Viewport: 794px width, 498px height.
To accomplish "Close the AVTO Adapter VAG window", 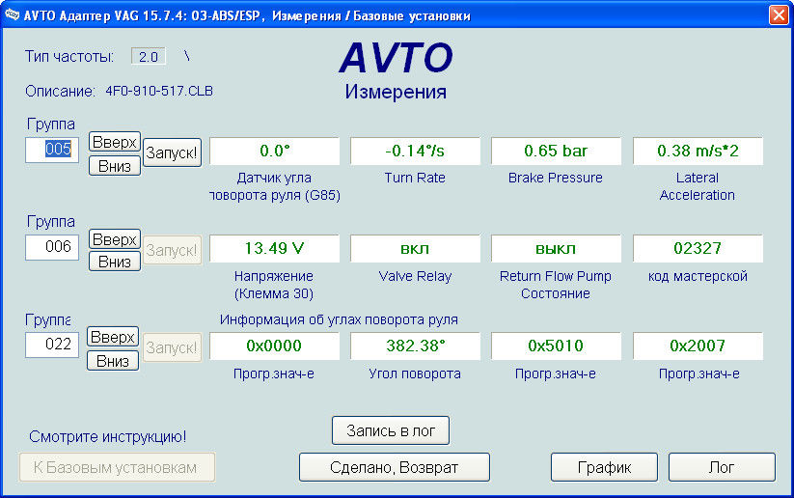I will (x=779, y=14).
